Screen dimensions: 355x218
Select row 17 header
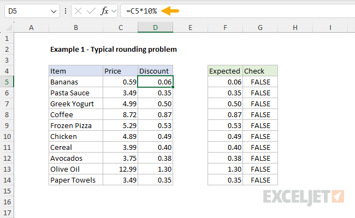point(7,213)
